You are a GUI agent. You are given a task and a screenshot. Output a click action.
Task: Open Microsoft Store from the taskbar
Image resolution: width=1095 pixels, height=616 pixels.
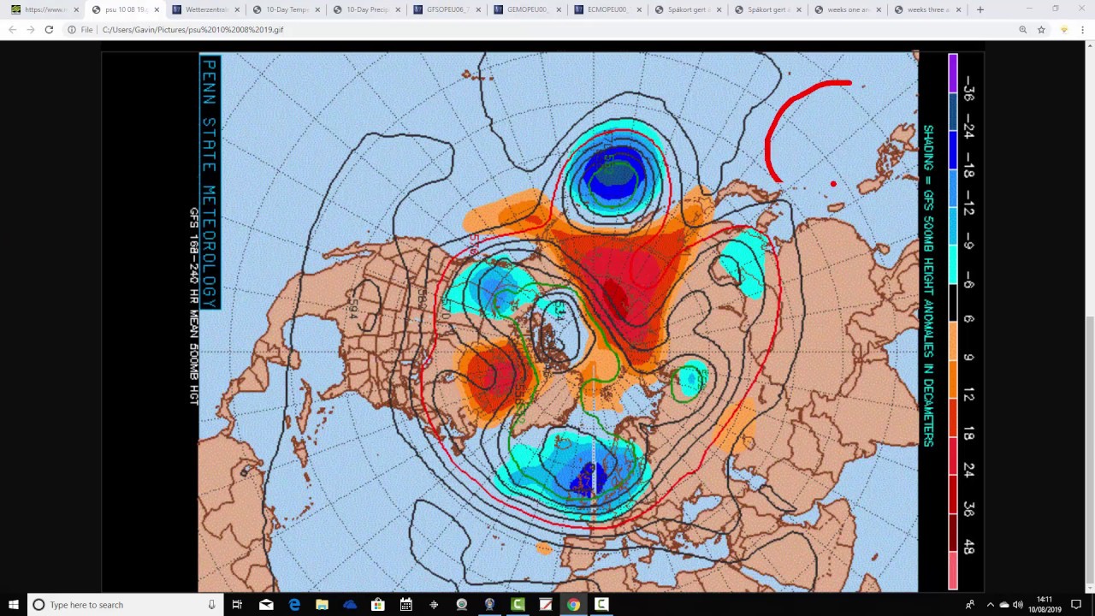[377, 605]
